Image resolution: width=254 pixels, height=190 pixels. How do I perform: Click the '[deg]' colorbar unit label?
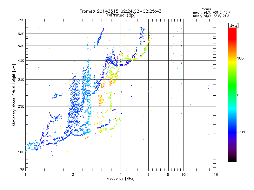pyautogui.click(x=233, y=25)
